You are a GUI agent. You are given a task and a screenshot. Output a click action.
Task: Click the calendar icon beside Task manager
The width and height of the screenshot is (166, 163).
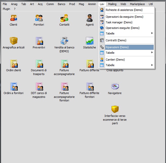pos(102,22)
